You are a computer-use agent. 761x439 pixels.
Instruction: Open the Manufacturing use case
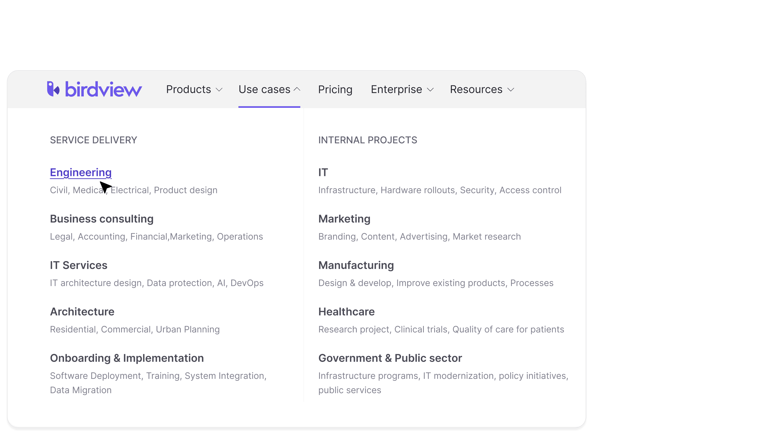pos(356,265)
